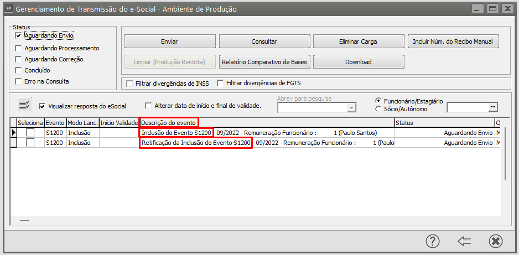Expand the Abrev para pesquisa dropdown
This screenshot has width=519, height=255.
351,108
